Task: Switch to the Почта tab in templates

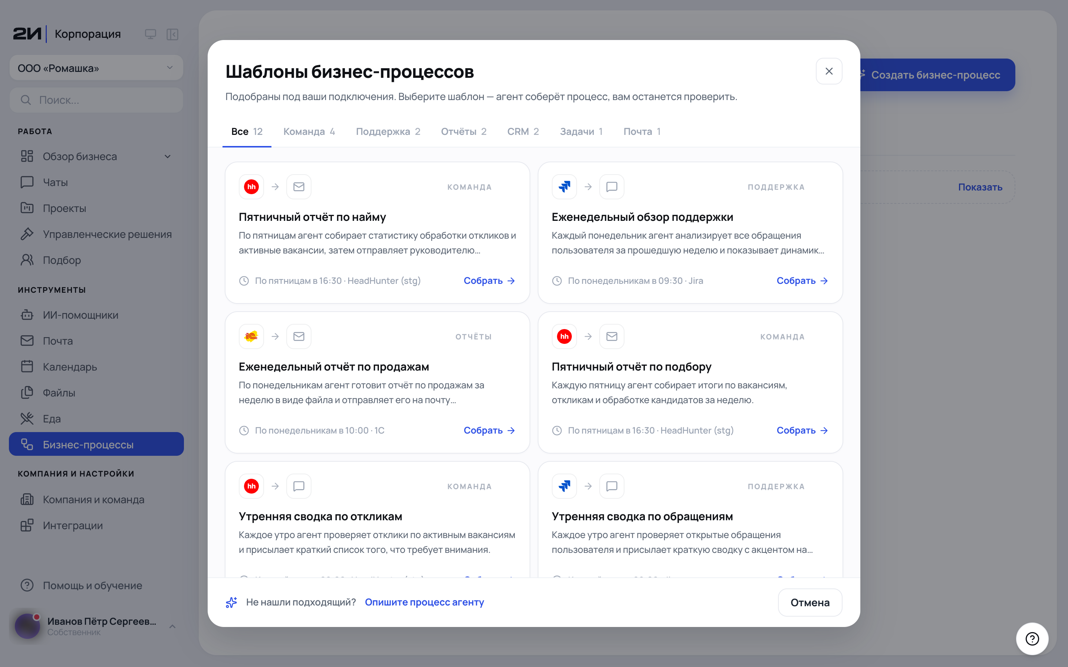Action: [642, 132]
